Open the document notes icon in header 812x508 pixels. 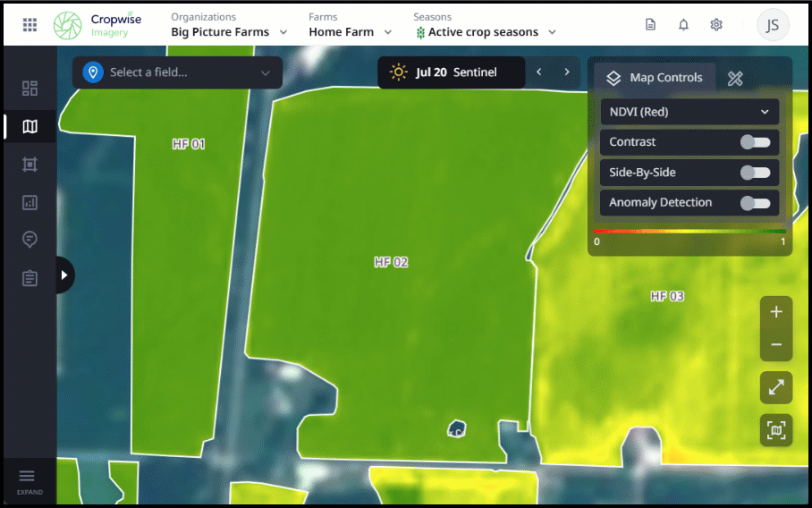pyautogui.click(x=650, y=25)
